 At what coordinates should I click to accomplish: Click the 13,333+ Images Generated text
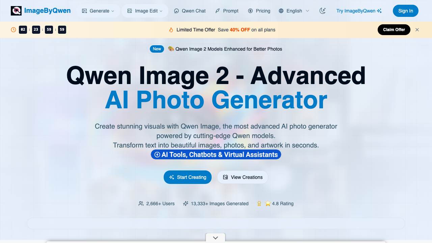tap(220, 204)
